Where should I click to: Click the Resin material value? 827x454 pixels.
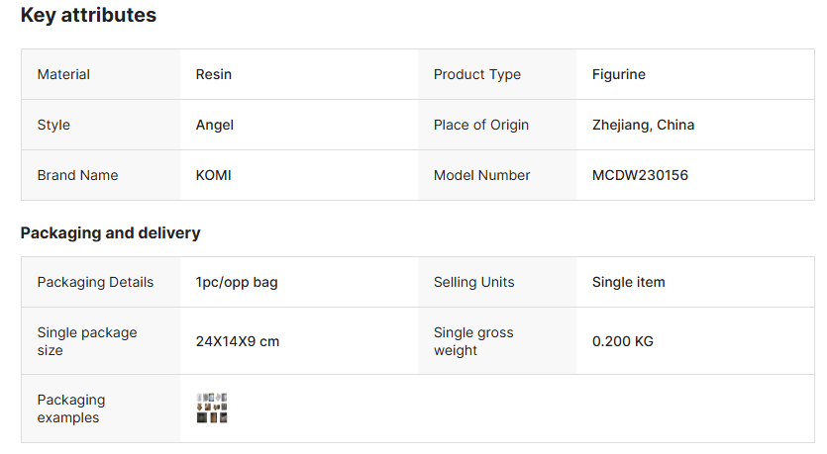214,74
